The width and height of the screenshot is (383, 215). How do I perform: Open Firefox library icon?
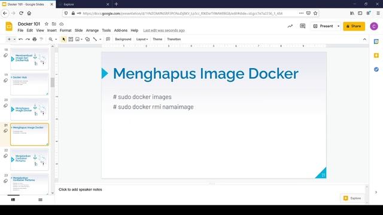[x=352, y=13]
